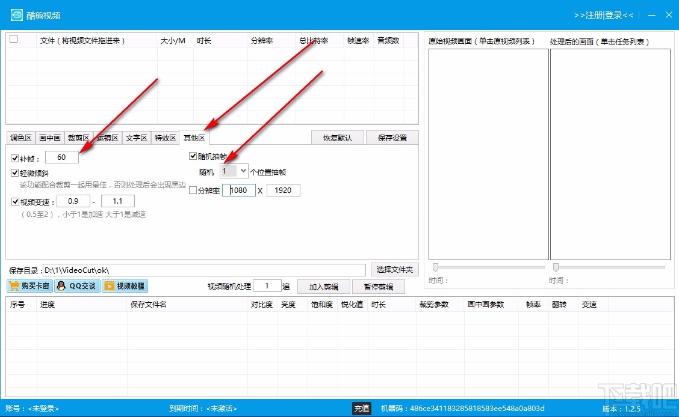Click the 裁剪参数 column header
The height and width of the screenshot is (417, 679).
440,304
